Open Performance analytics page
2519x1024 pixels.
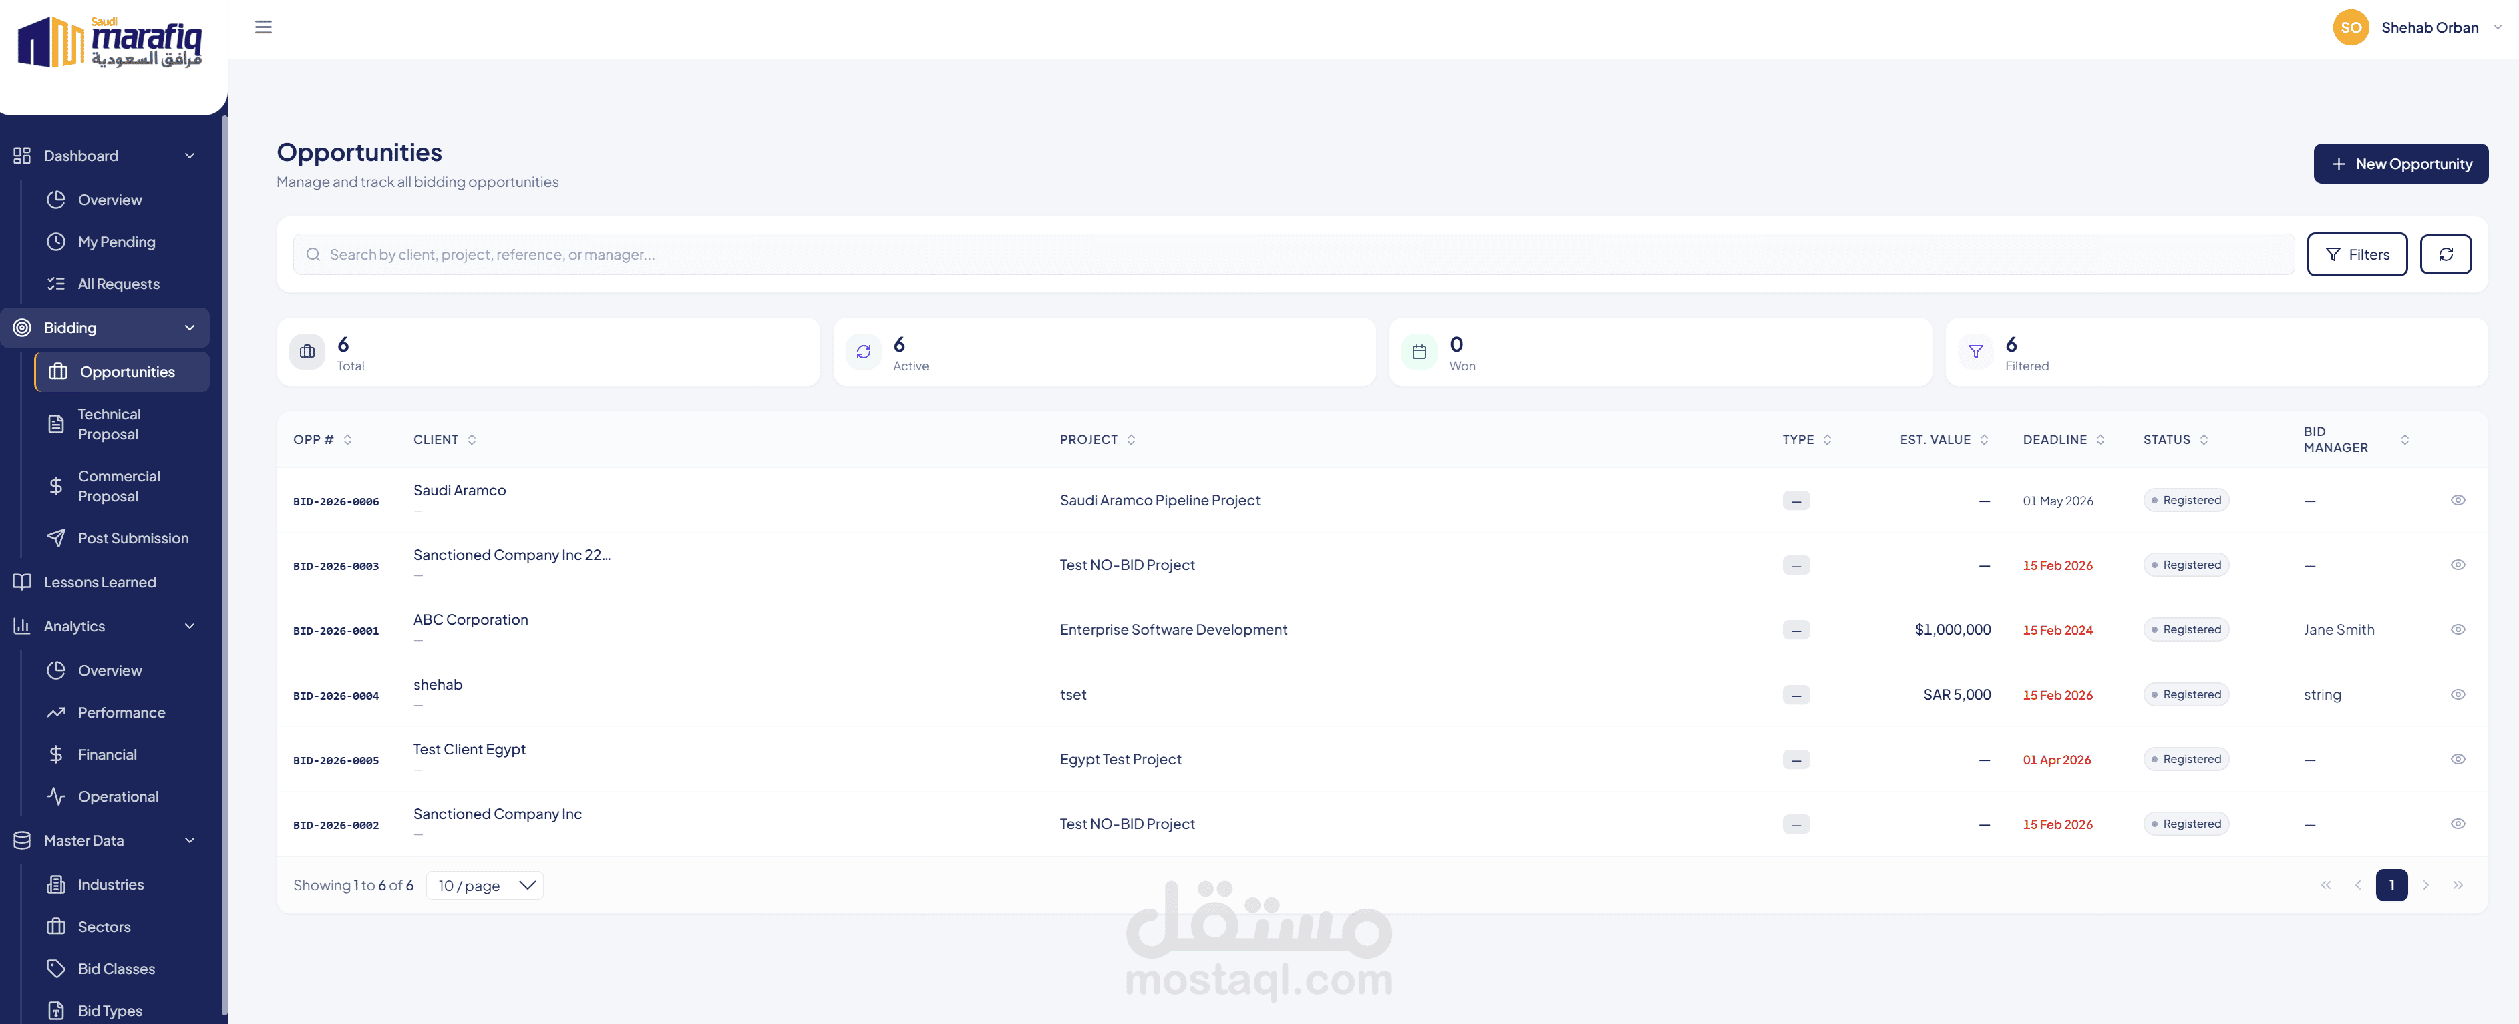[x=122, y=712]
